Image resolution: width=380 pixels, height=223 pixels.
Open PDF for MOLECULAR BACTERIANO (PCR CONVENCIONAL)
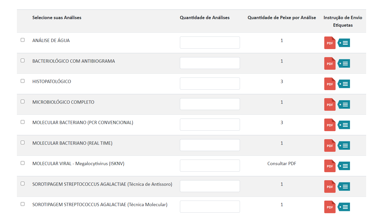click(x=330, y=125)
